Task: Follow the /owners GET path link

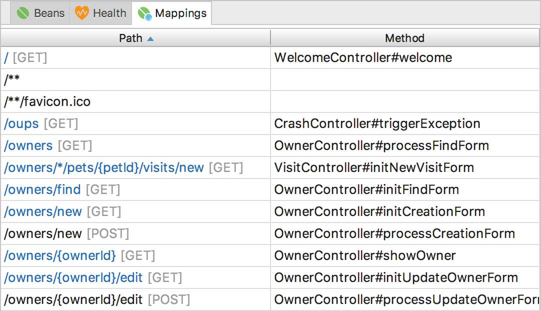Action: click(28, 145)
